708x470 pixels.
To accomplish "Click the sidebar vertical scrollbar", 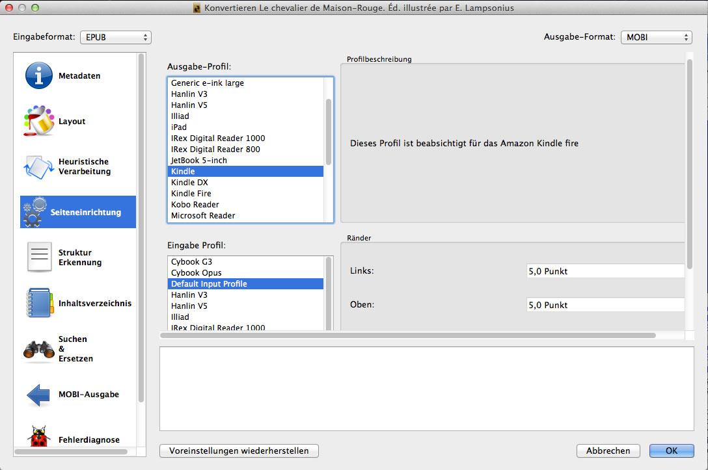I will (x=141, y=228).
